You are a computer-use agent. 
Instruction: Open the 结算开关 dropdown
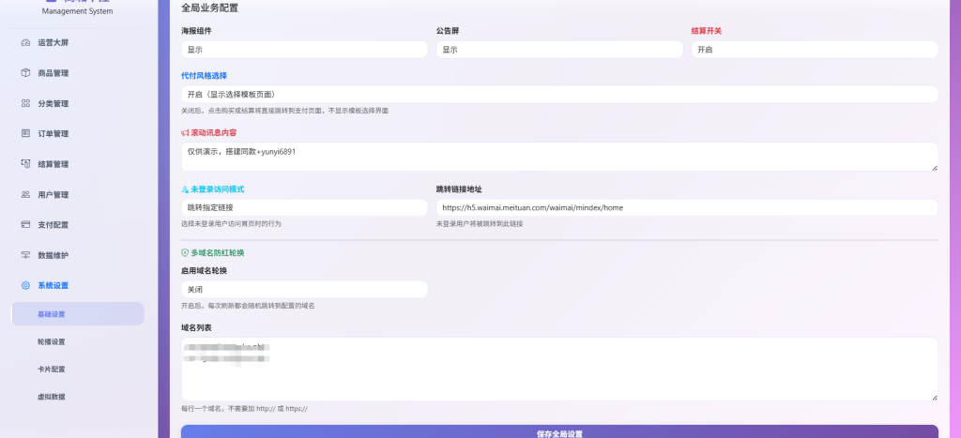click(x=814, y=50)
